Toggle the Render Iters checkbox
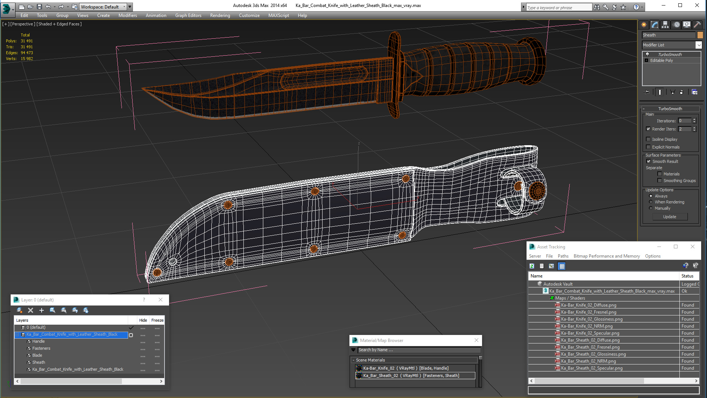The image size is (707, 398). (648, 129)
